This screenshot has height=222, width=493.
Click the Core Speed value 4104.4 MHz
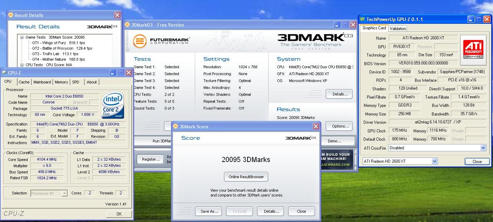coord(47,159)
